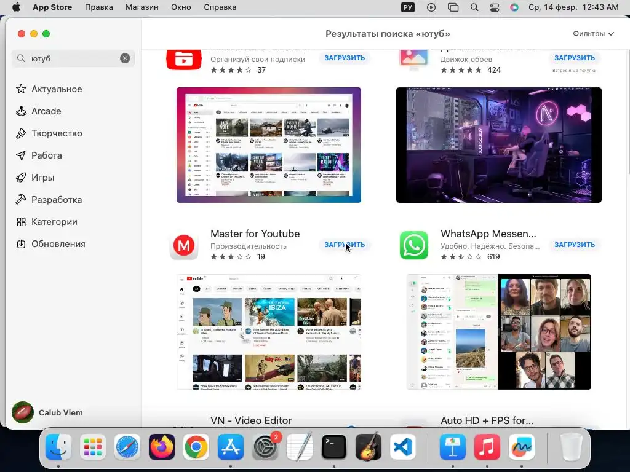Open YouTube subscriptions app screenshot with gradient border
Image resolution: width=630 pixels, height=472 pixels.
point(269,145)
